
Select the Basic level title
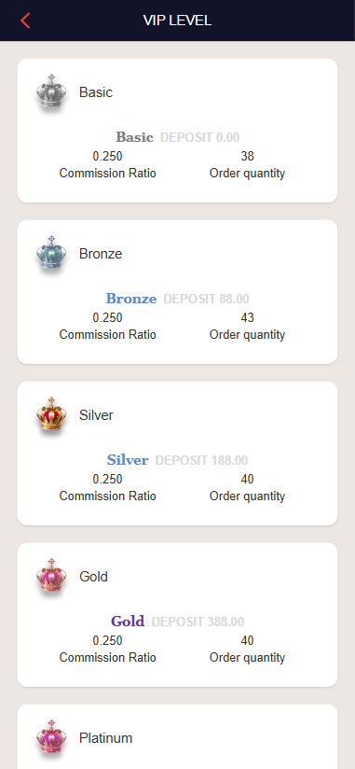tap(96, 92)
